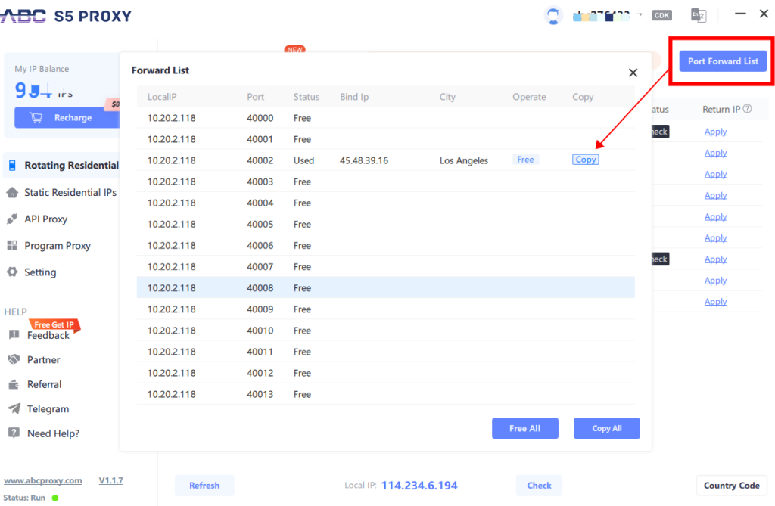
Task: Click the Setting gear icon
Action: tap(12, 272)
